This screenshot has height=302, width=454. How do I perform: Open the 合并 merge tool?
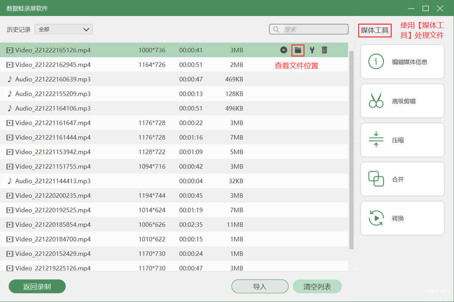tap(402, 179)
